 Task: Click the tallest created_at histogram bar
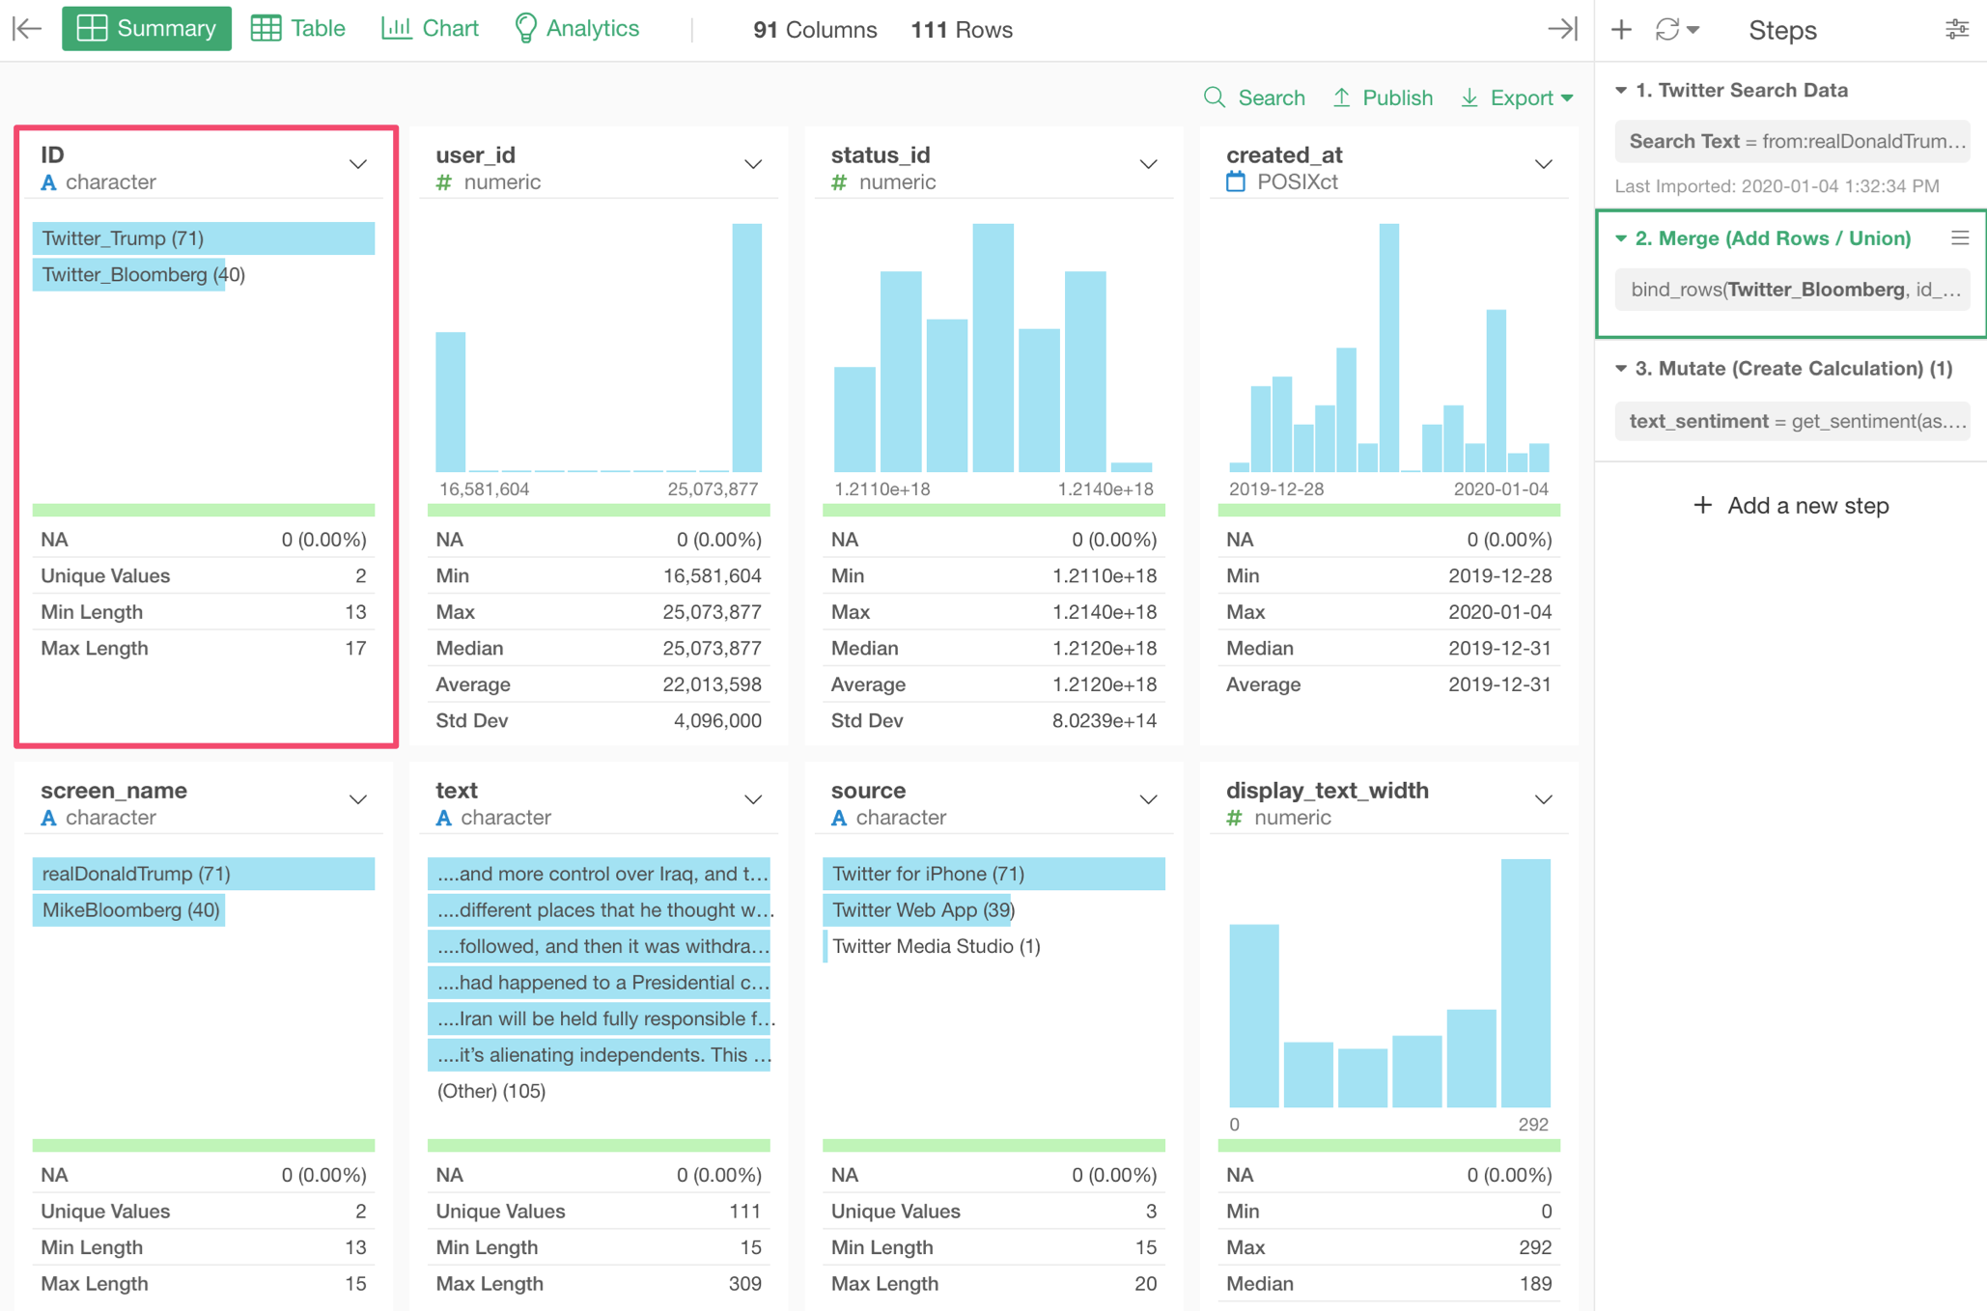click(1389, 348)
